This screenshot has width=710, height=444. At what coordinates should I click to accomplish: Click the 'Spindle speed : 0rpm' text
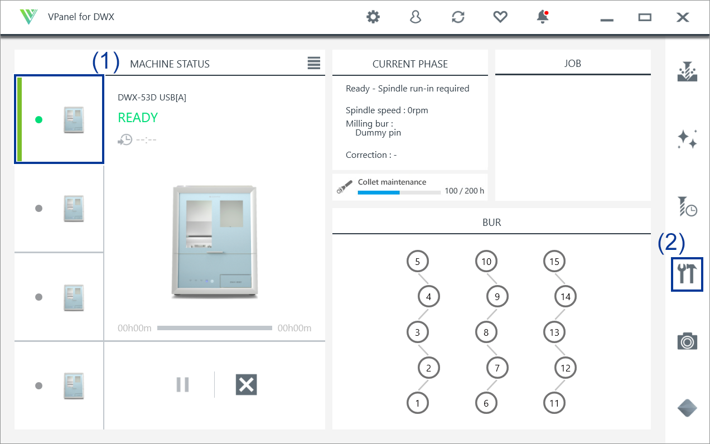coord(387,110)
